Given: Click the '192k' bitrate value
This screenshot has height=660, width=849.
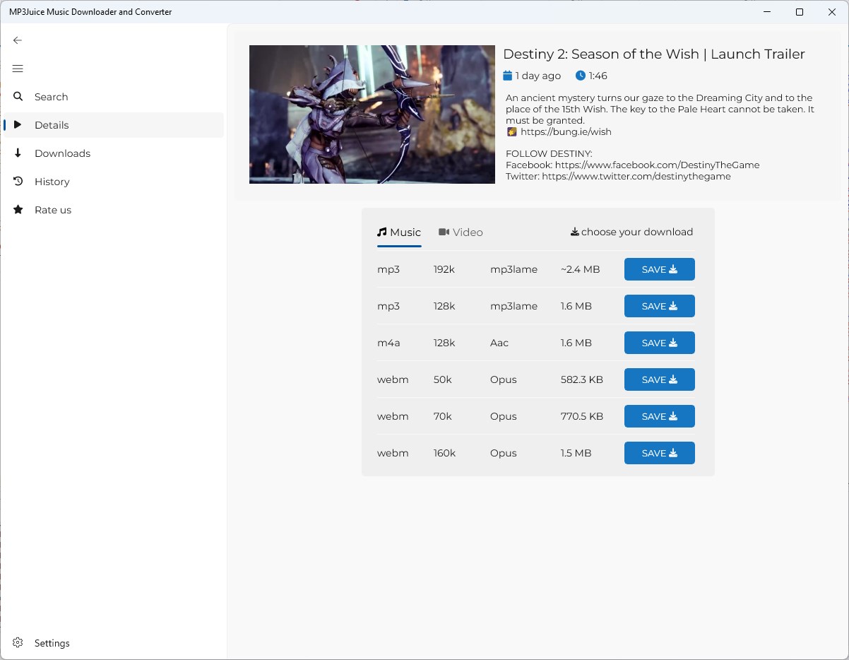Looking at the screenshot, I should pyautogui.click(x=444, y=269).
